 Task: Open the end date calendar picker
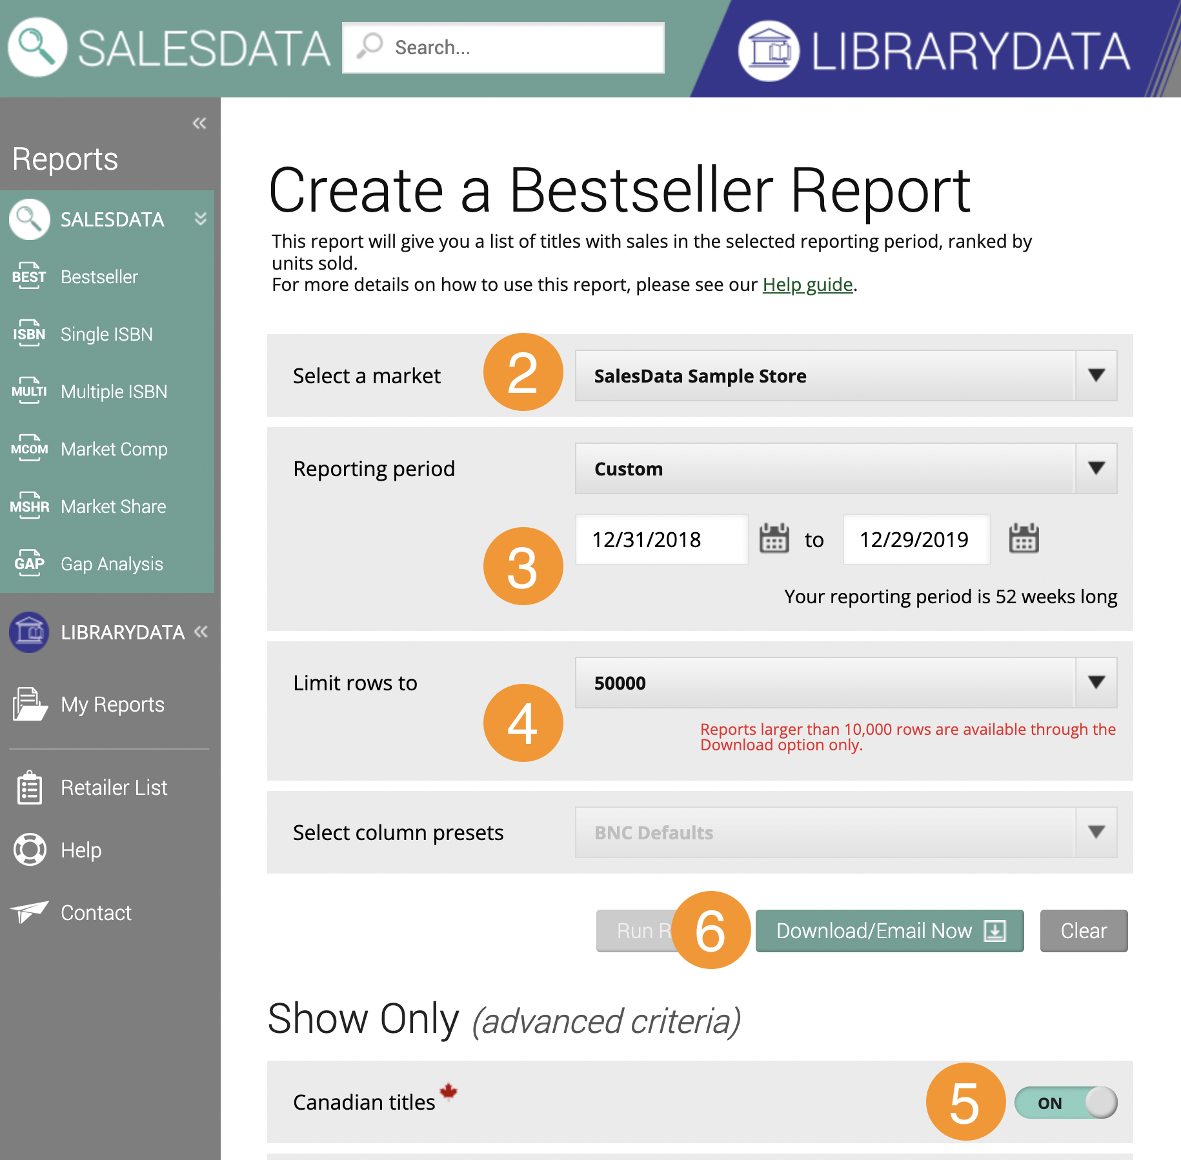[x=1024, y=538]
